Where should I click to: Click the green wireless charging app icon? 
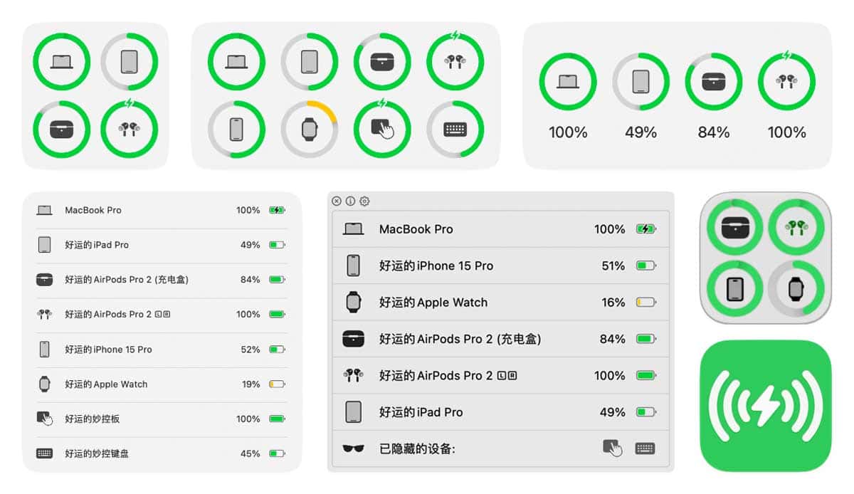[766, 406]
